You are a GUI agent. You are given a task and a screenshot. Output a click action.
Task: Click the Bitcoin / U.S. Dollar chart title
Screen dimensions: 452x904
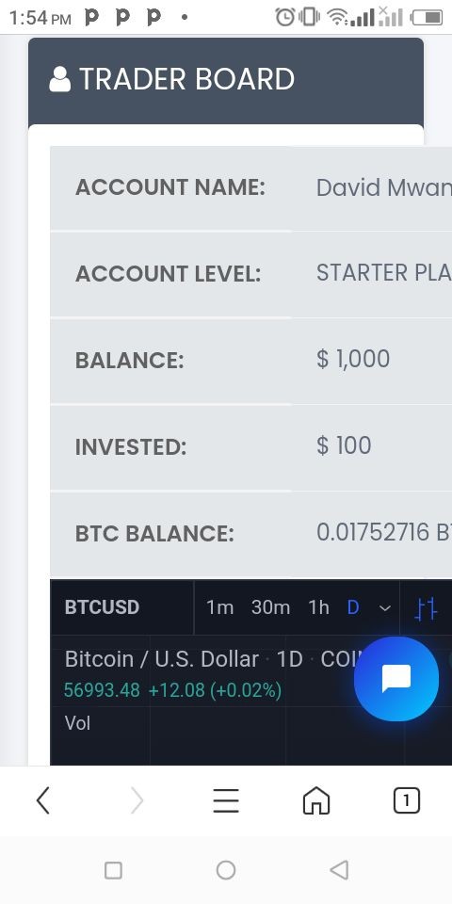click(161, 659)
